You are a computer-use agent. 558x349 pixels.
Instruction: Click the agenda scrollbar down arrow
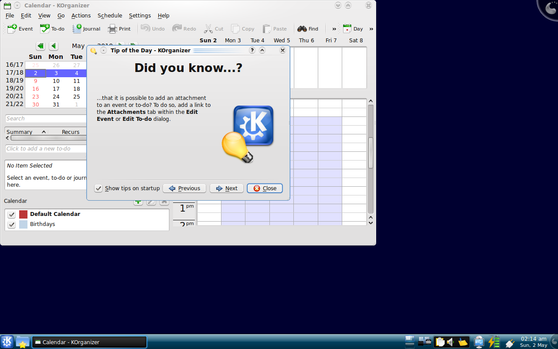[371, 222]
